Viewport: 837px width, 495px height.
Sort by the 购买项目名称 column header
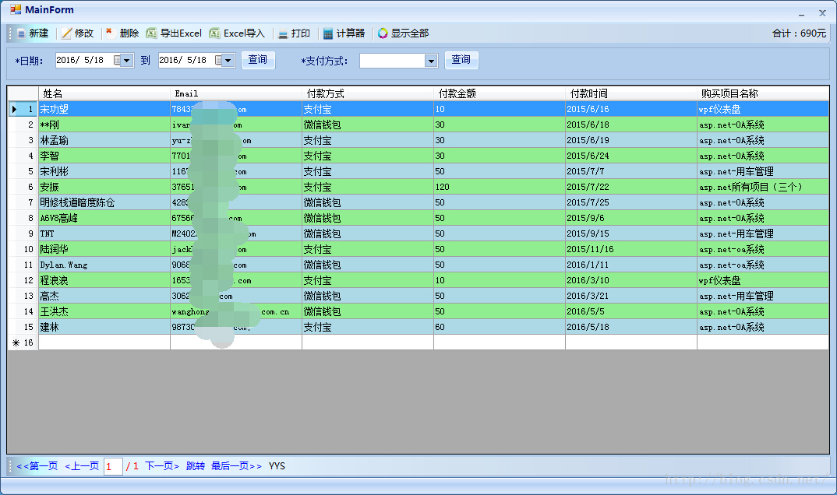pyautogui.click(x=763, y=93)
